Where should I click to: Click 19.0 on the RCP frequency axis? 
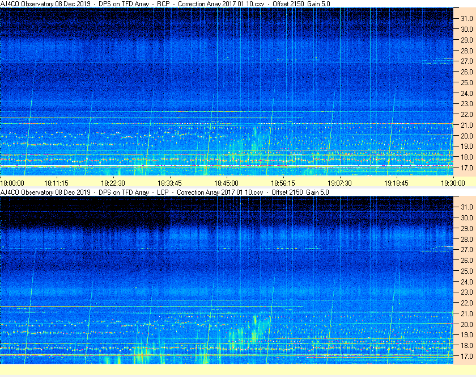click(x=467, y=146)
